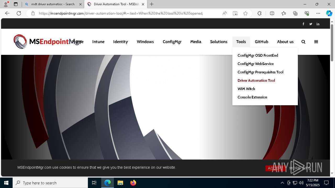
Task: Open the Extensions puzzle icon
Action: [259, 13]
